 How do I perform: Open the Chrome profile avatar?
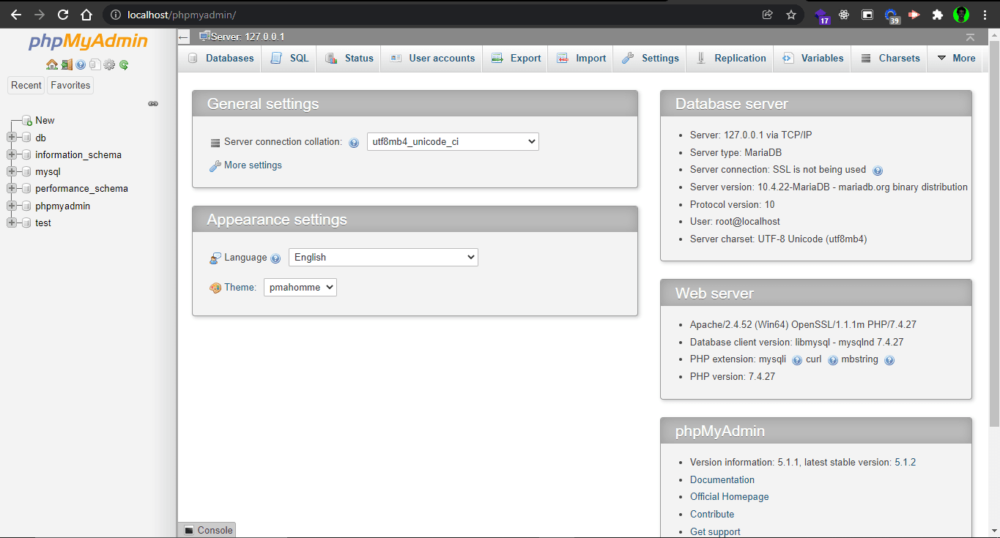point(961,15)
